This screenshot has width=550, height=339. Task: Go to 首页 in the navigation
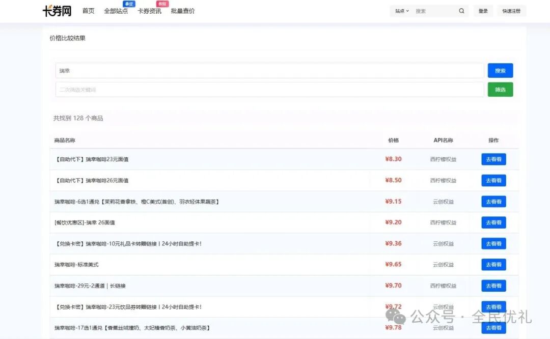[89, 11]
